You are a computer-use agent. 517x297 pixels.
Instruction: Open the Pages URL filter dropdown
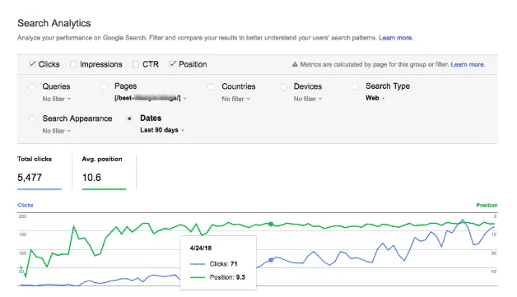[x=151, y=98]
